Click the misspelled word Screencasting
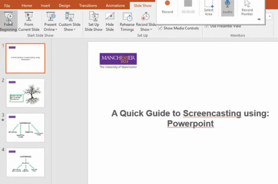This screenshot has height=184, width=278. [x=212, y=113]
